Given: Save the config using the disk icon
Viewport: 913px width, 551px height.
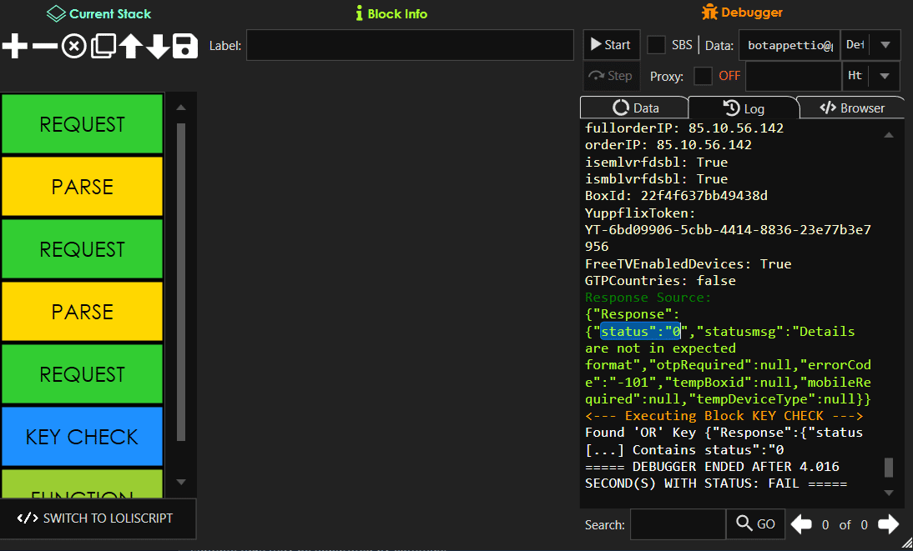Looking at the screenshot, I should (x=186, y=46).
